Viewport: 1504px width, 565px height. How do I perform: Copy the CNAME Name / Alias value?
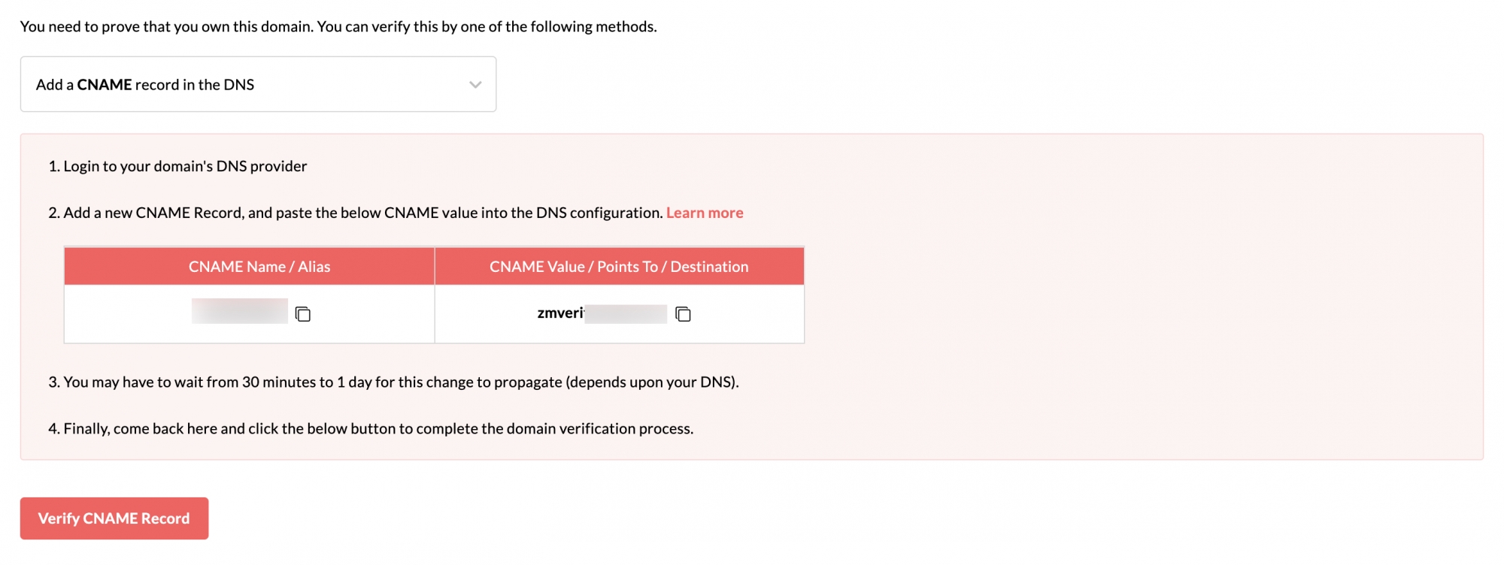[x=303, y=314]
